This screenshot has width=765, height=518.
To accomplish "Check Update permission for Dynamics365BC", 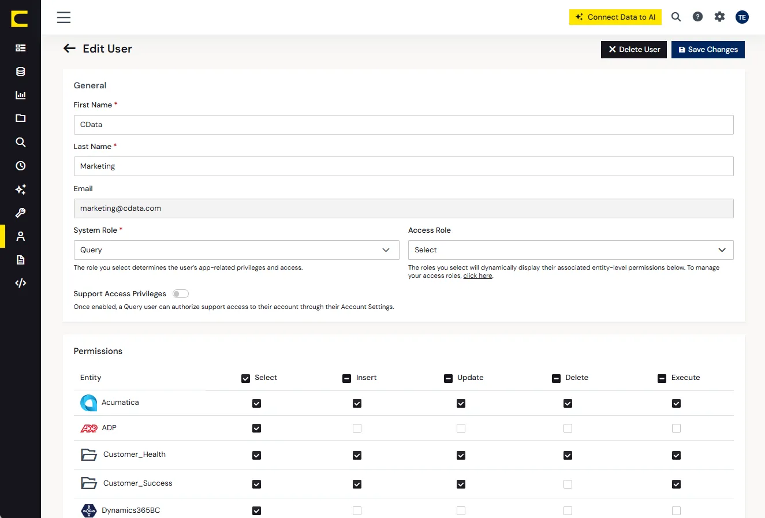I will point(461,511).
